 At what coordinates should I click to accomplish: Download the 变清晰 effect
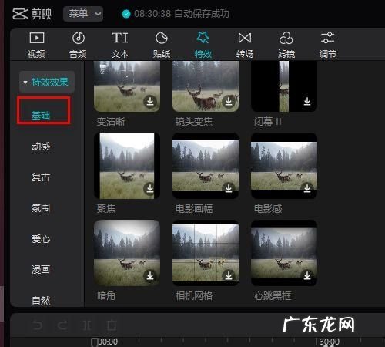(x=150, y=102)
